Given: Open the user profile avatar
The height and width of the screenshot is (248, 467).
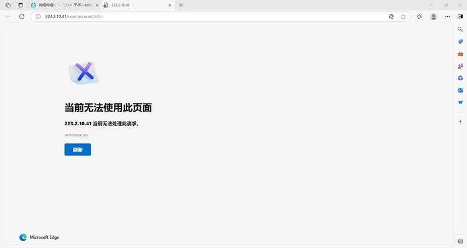Looking at the screenshot, I should tap(433, 16).
